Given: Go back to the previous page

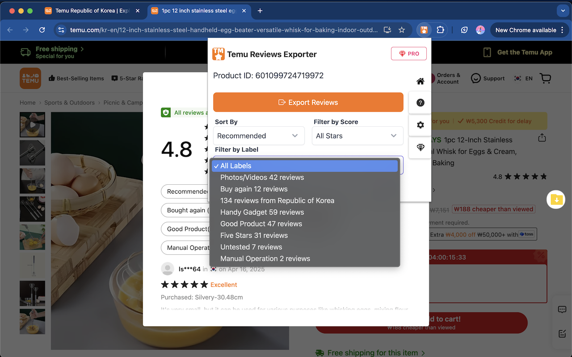Looking at the screenshot, I should click(10, 30).
